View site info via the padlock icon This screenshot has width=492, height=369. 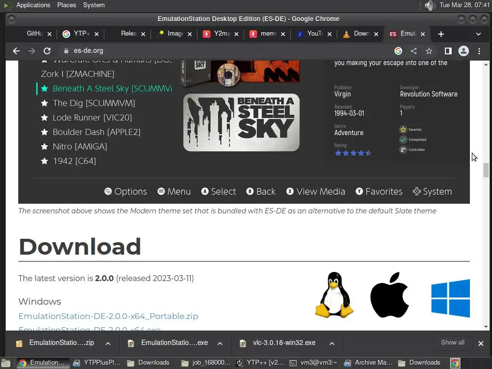coord(66,51)
